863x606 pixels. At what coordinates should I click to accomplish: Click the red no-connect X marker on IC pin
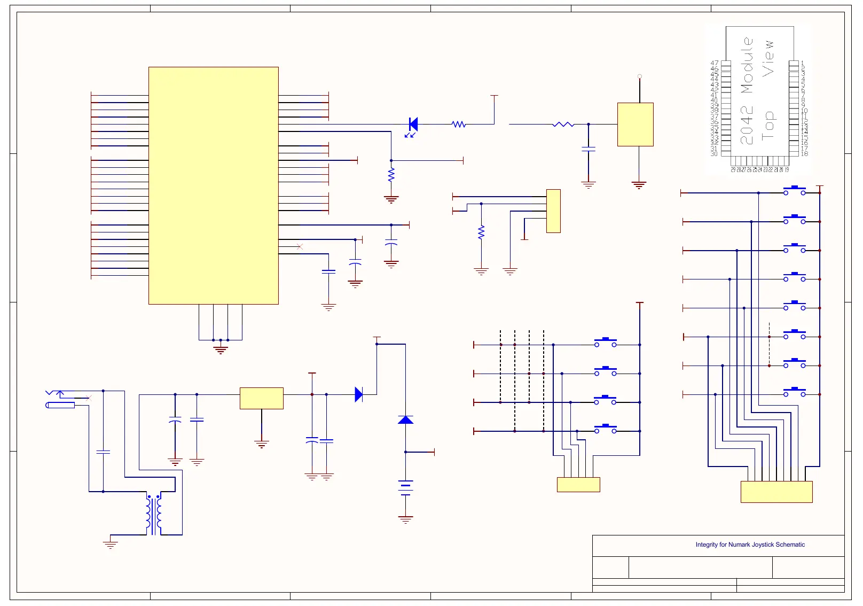pos(300,246)
